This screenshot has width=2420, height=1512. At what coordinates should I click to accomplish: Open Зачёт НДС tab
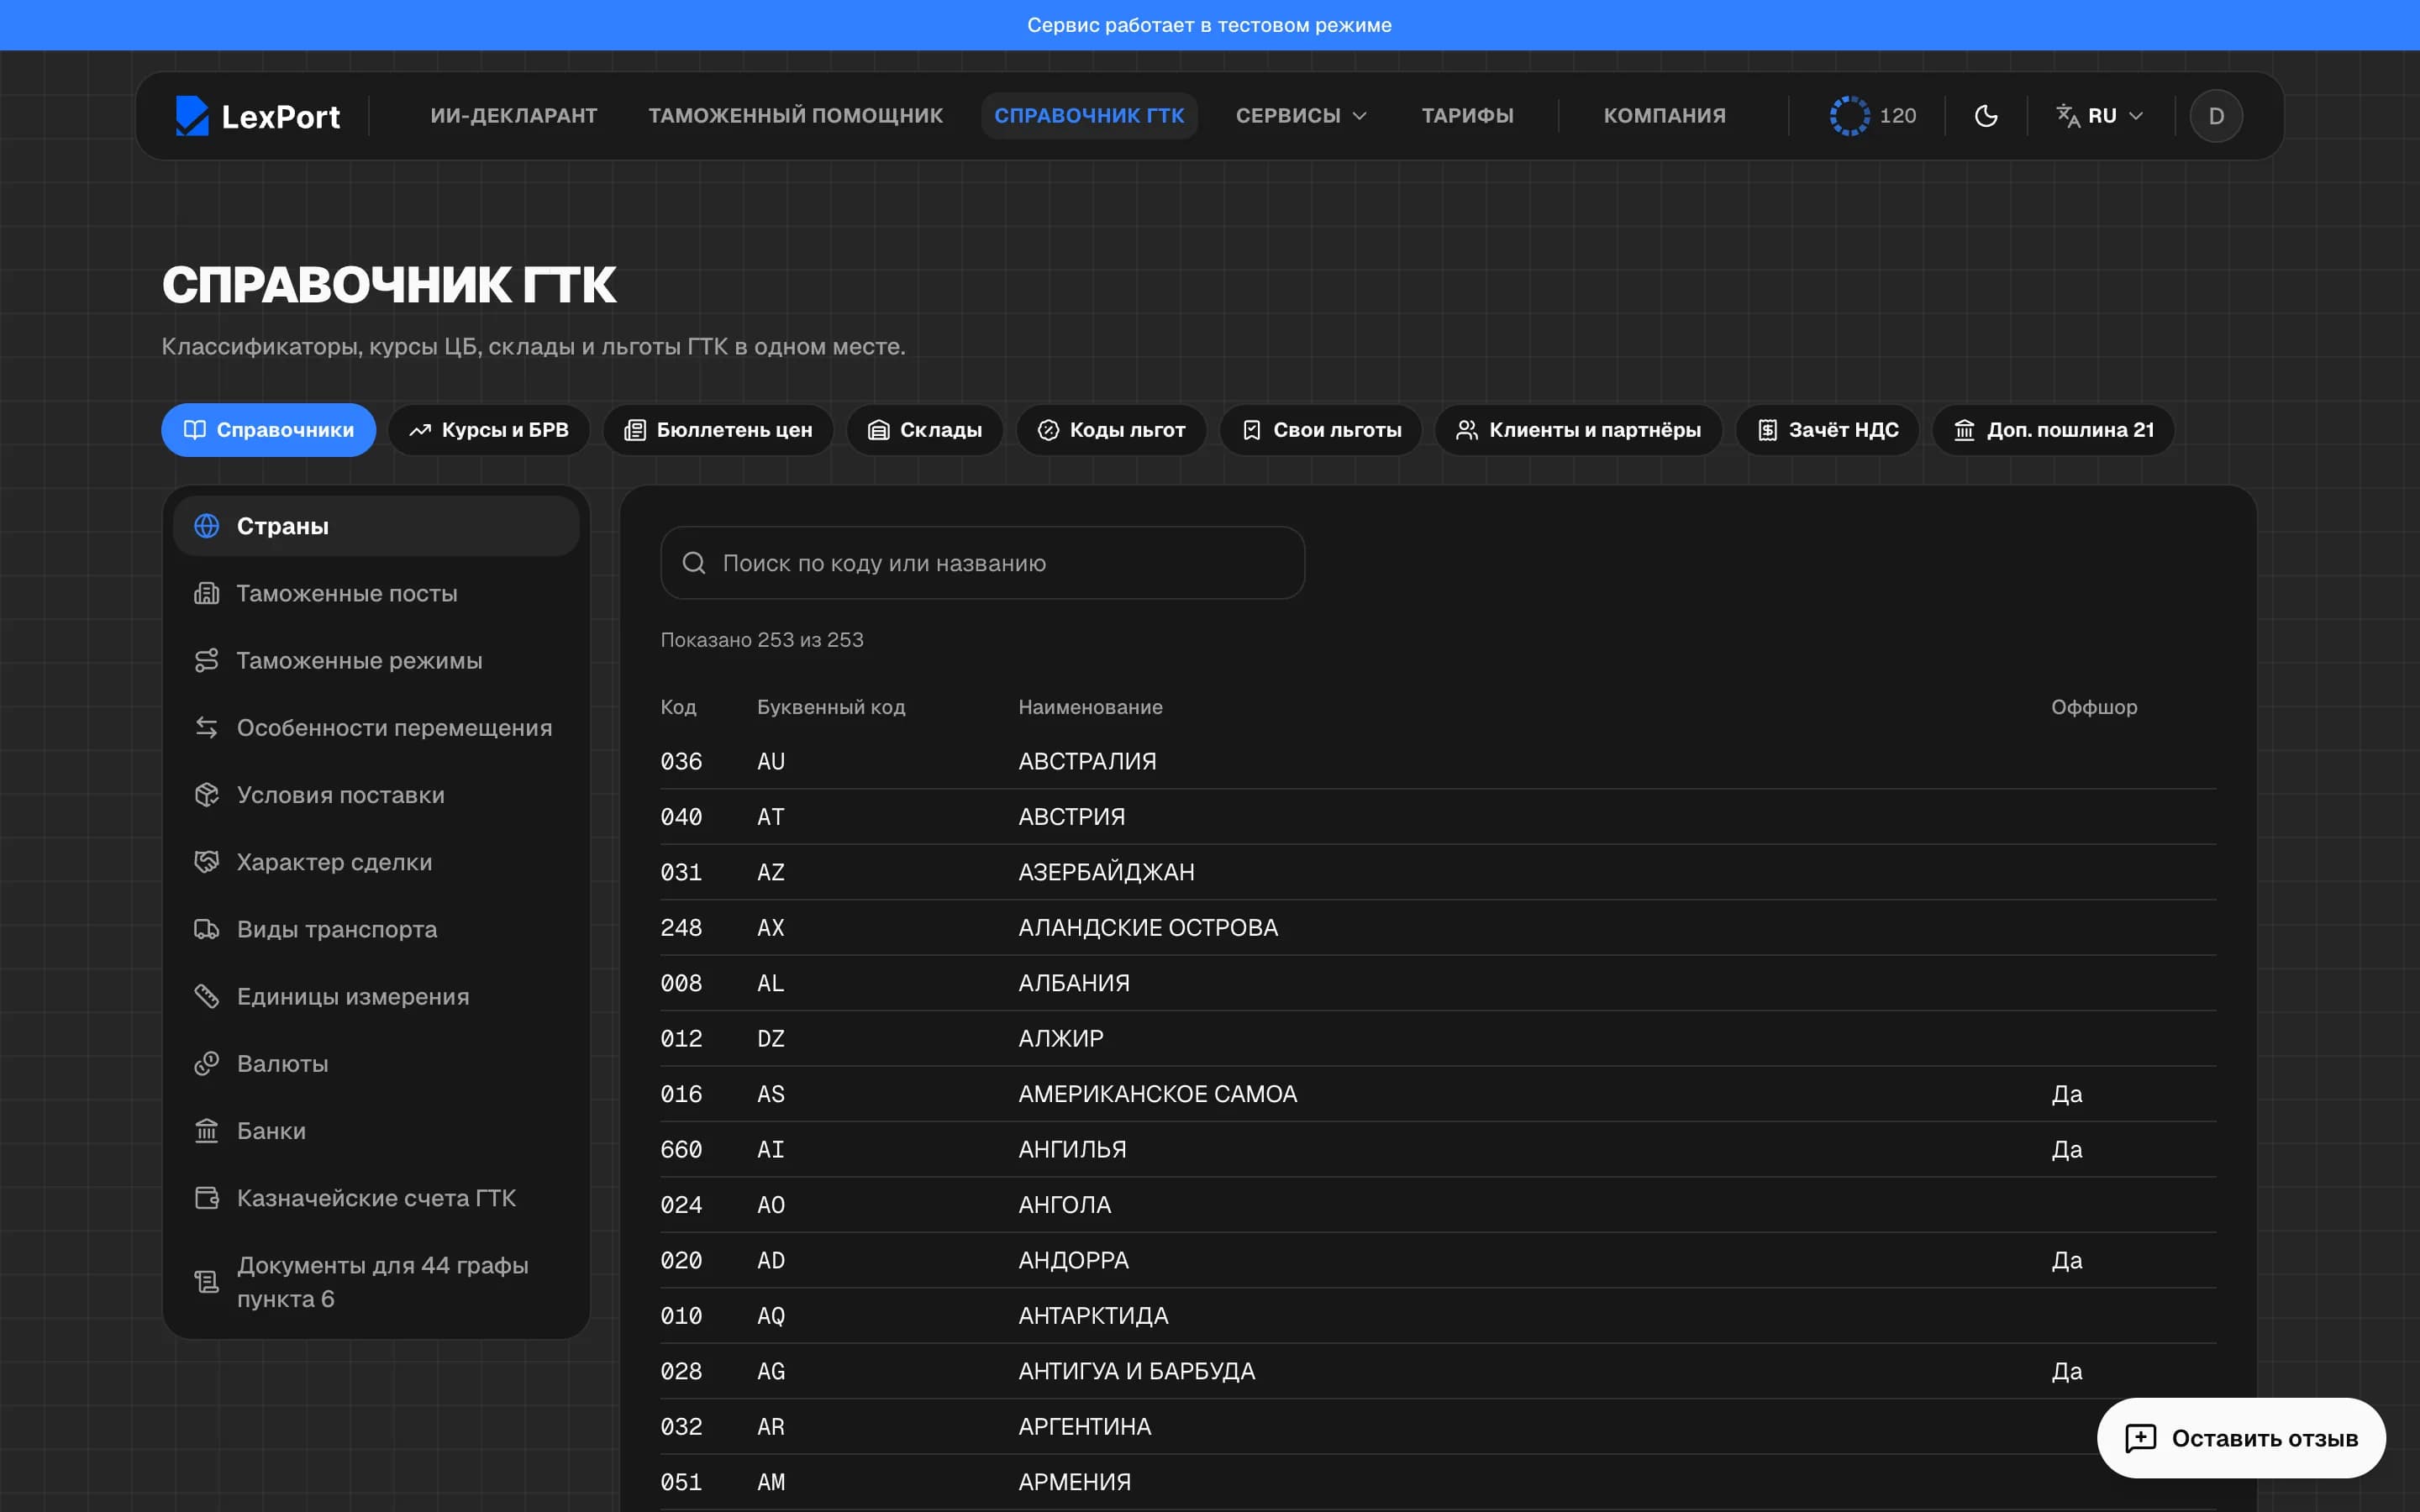click(x=1828, y=430)
